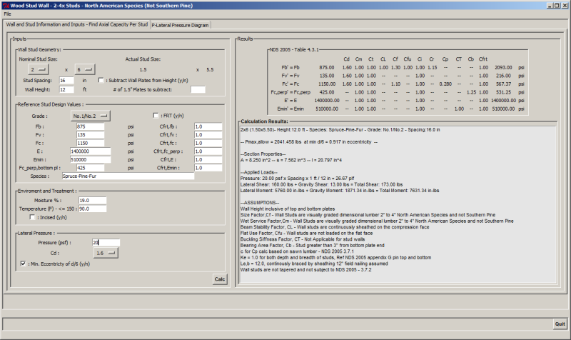Image resolution: width=571 pixels, height=340 pixels.
Task: Click the Moisture % input field
Action: click(x=93, y=201)
